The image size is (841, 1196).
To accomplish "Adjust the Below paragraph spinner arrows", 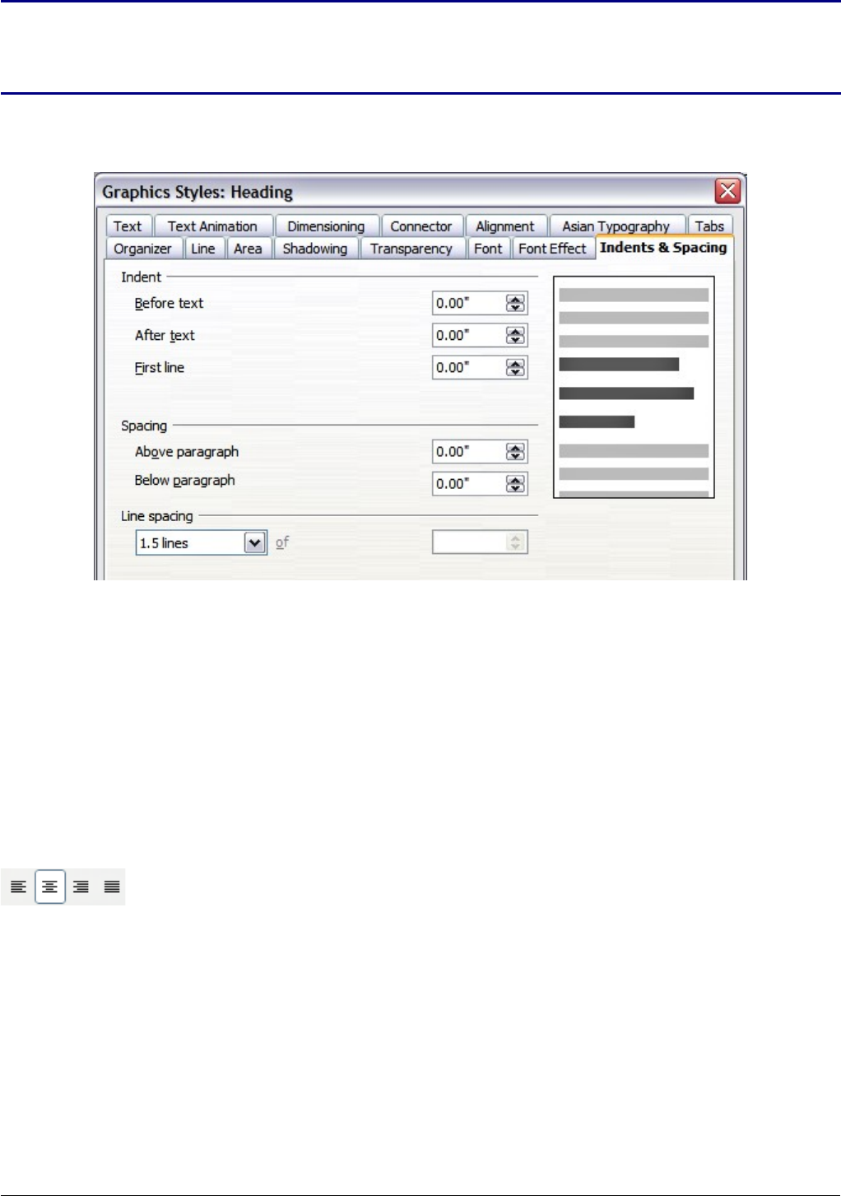I will click(516, 484).
